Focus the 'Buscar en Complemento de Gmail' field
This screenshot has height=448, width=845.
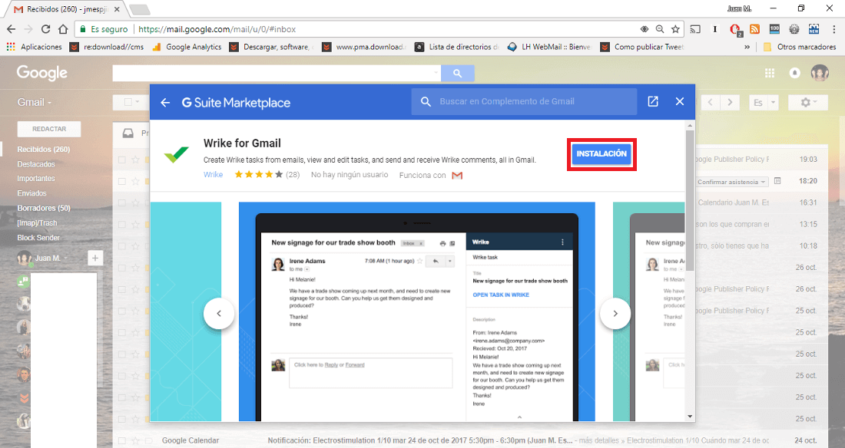[x=524, y=102]
